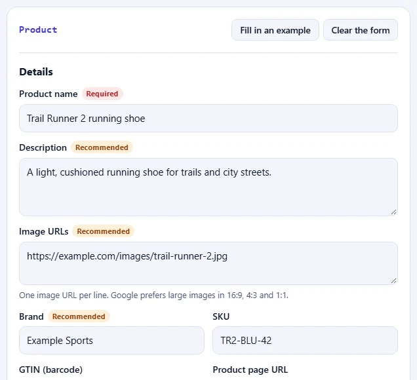Click the 'Product page URL' label
This screenshot has height=380, width=417.
coord(250,370)
